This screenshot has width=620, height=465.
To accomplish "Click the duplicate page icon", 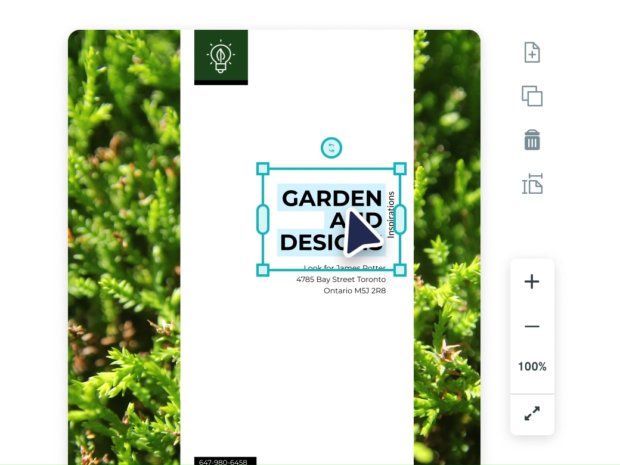I will 532,96.
